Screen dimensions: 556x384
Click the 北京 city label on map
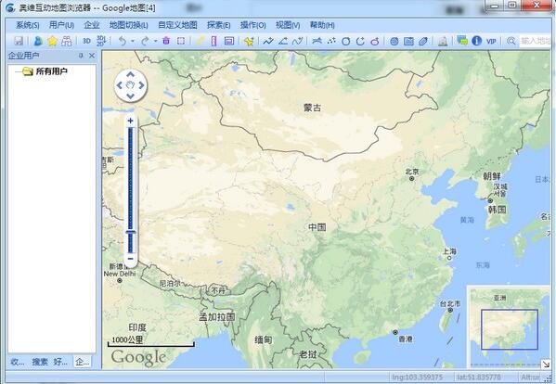click(x=412, y=172)
